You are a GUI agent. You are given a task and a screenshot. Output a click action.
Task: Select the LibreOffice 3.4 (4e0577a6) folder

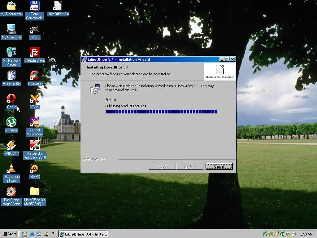[x=35, y=196]
